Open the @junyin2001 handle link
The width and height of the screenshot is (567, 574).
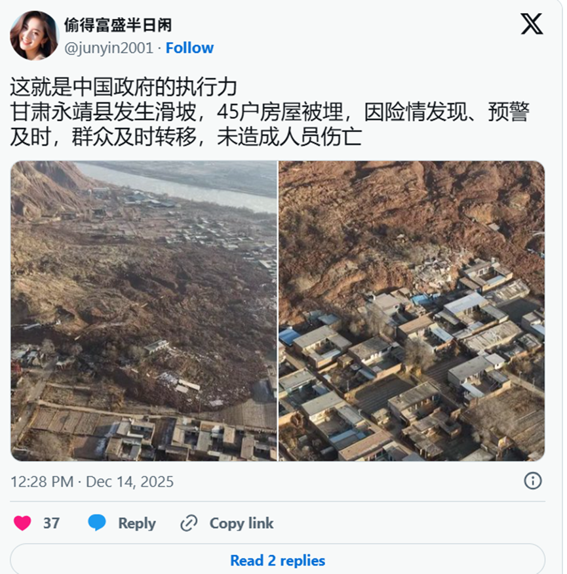click(109, 48)
